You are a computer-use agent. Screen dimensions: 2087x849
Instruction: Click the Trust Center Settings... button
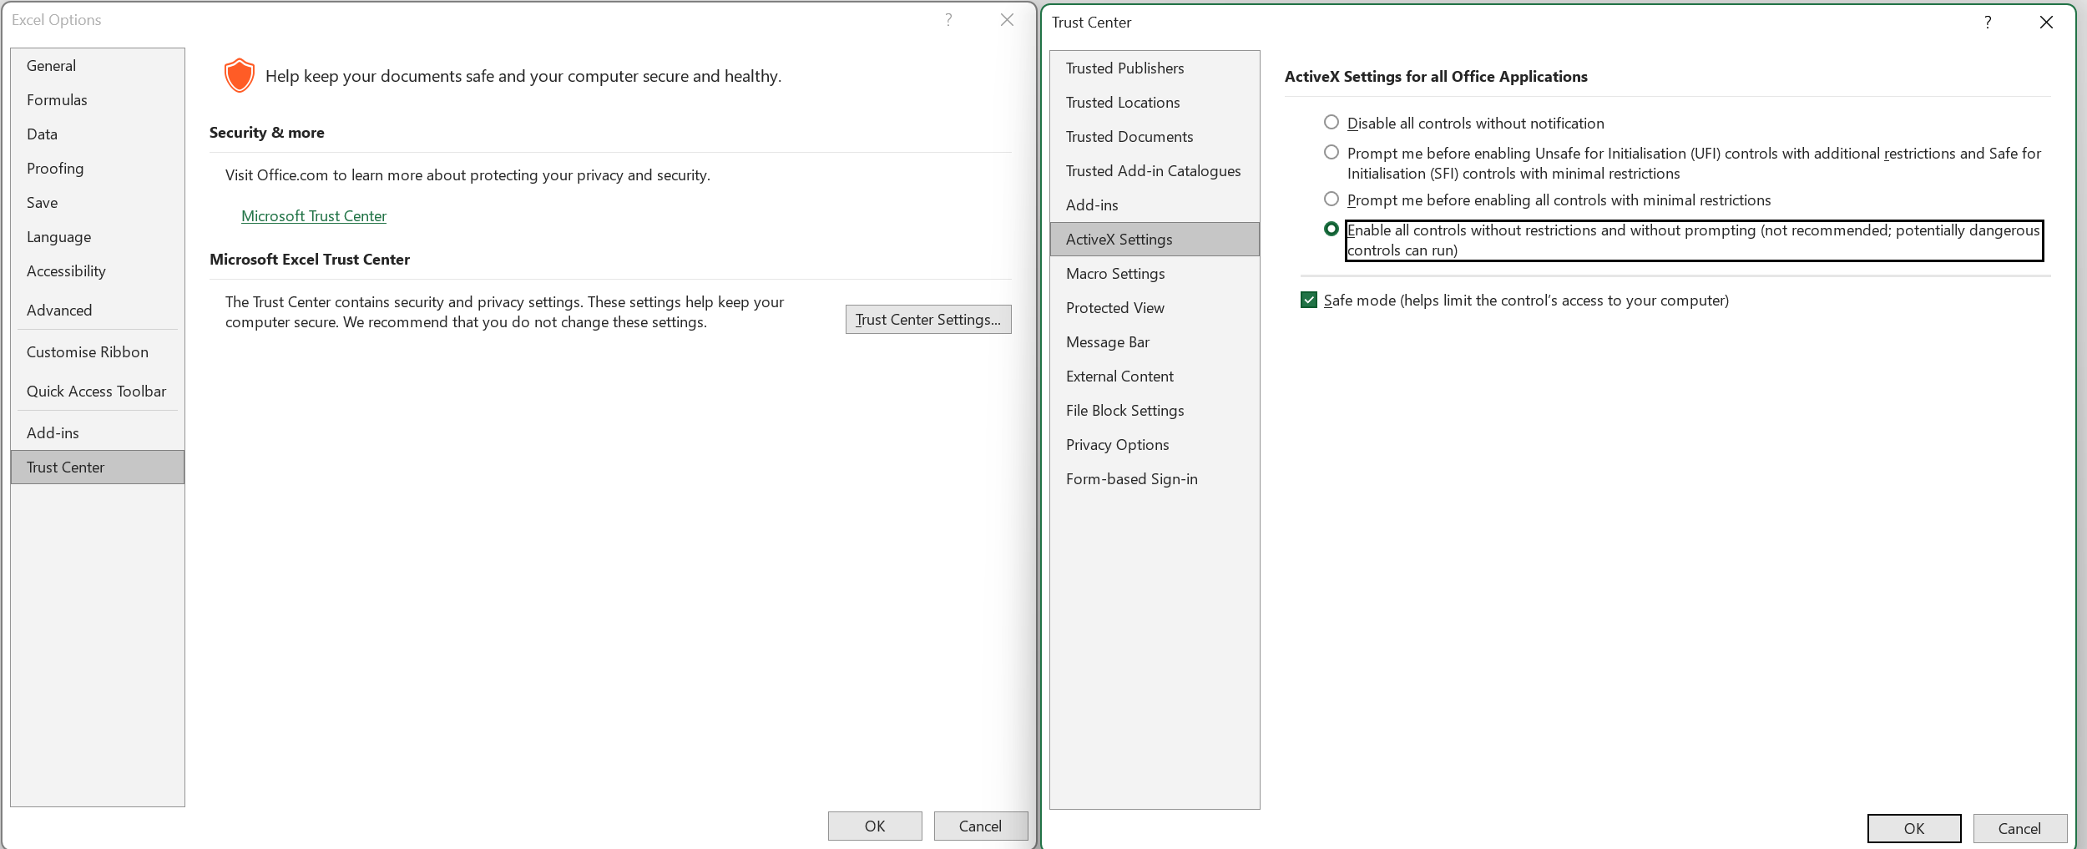tap(928, 320)
